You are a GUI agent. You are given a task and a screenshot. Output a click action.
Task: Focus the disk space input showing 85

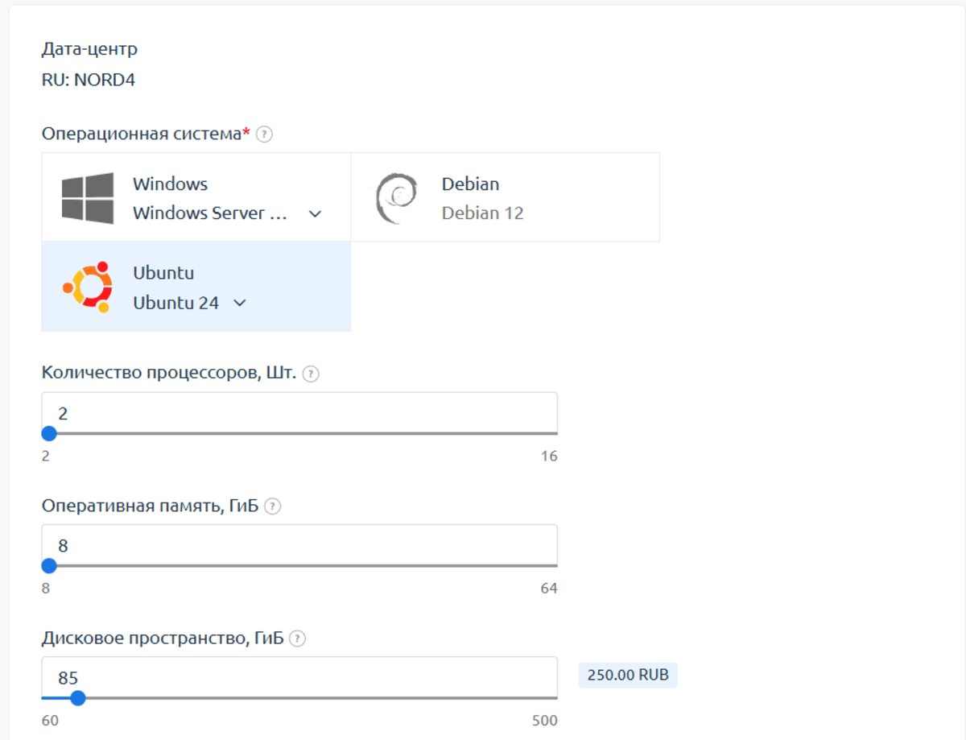pyautogui.click(x=299, y=677)
